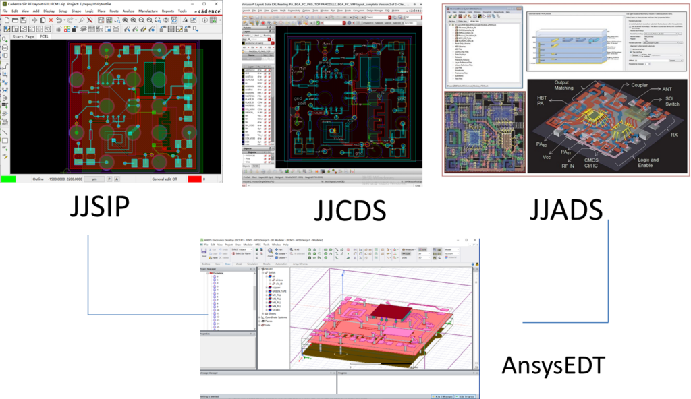691x399 pixels.
Task: Open Manufacture menu in Cadence SiP window
Action: (x=148, y=11)
